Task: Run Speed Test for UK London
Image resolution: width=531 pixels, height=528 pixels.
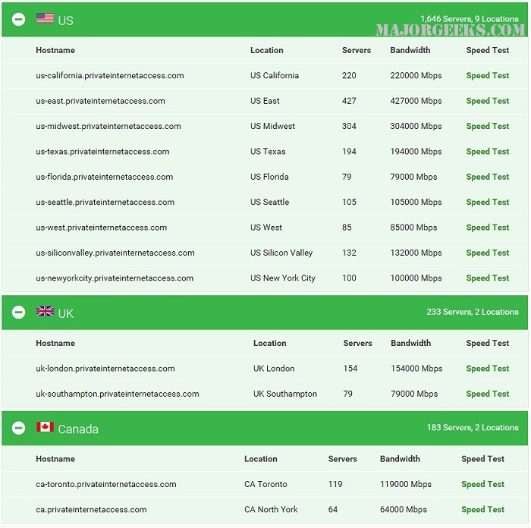Action: [x=487, y=369]
